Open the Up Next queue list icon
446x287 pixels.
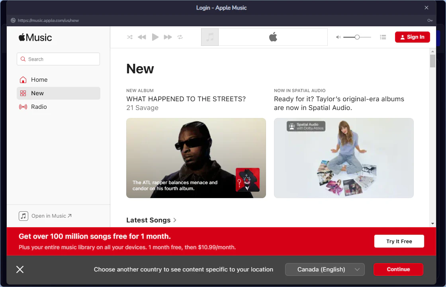pos(383,37)
